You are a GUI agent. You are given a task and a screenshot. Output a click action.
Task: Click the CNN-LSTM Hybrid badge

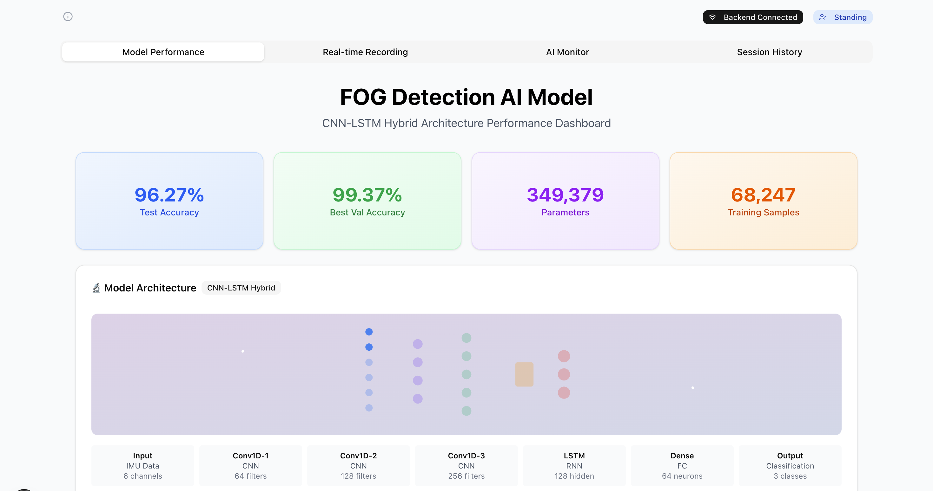pyautogui.click(x=241, y=288)
